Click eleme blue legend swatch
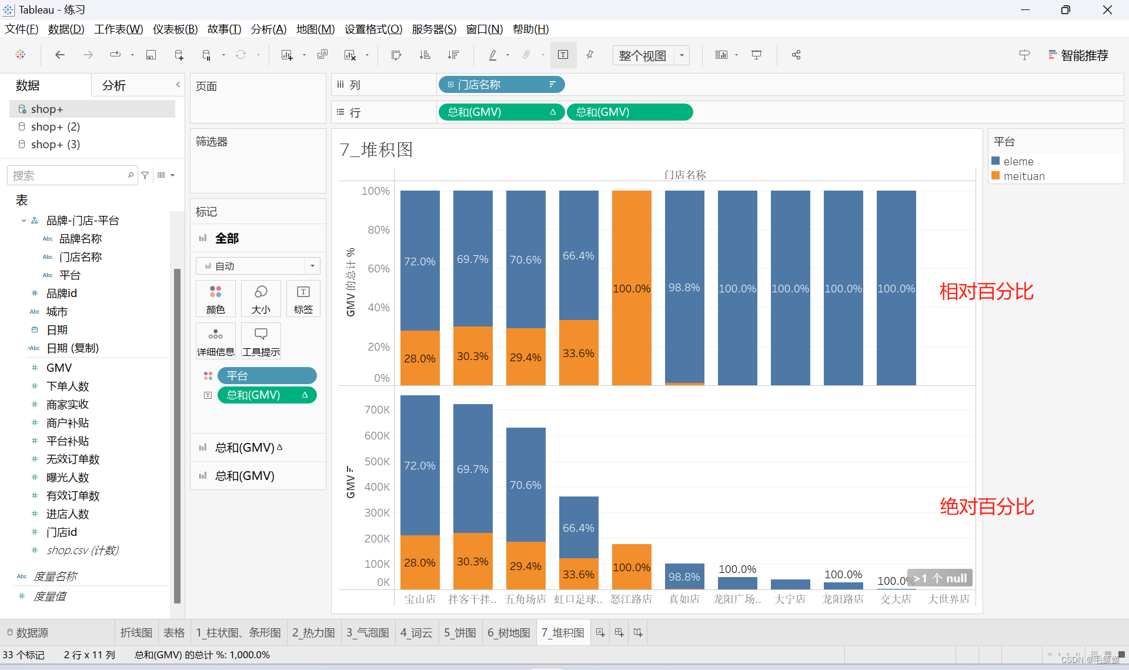The height and width of the screenshot is (670, 1129). pyautogui.click(x=996, y=161)
